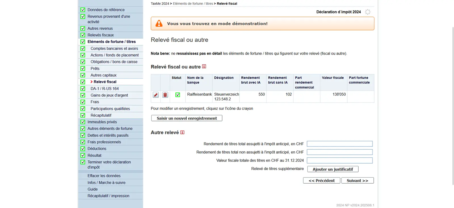Click the green checkbox beside Immeubles privés
The height and width of the screenshot is (208, 454).
pyautogui.click(x=83, y=122)
